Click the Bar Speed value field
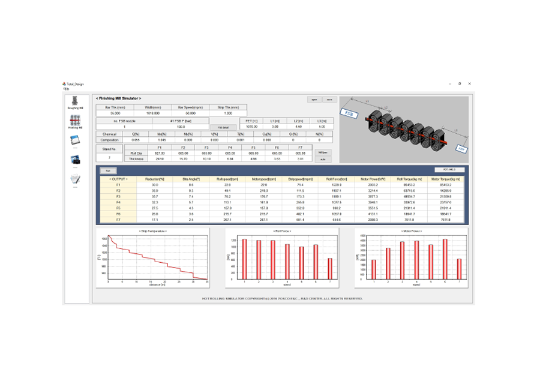The width and height of the screenshot is (540, 390). click(x=191, y=112)
